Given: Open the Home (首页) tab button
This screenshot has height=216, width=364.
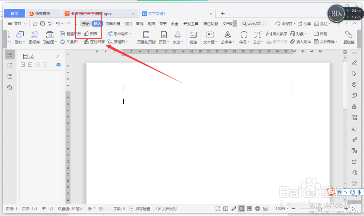Looking at the screenshot, I should (x=15, y=14).
